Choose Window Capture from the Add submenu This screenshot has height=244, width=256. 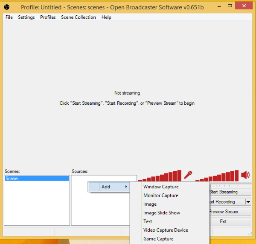[x=161, y=187]
